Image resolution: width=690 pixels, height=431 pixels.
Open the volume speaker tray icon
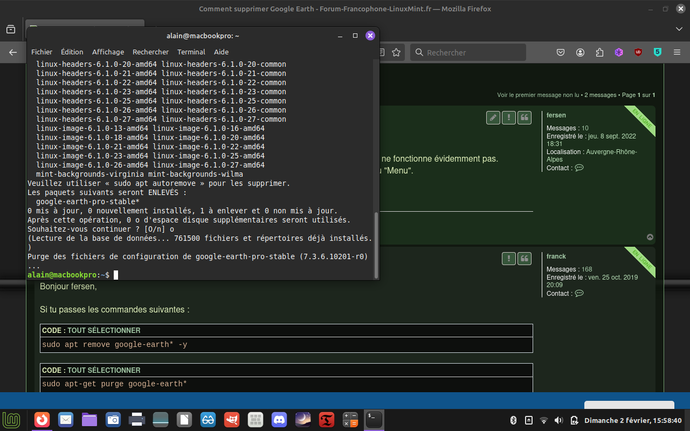(x=559, y=420)
